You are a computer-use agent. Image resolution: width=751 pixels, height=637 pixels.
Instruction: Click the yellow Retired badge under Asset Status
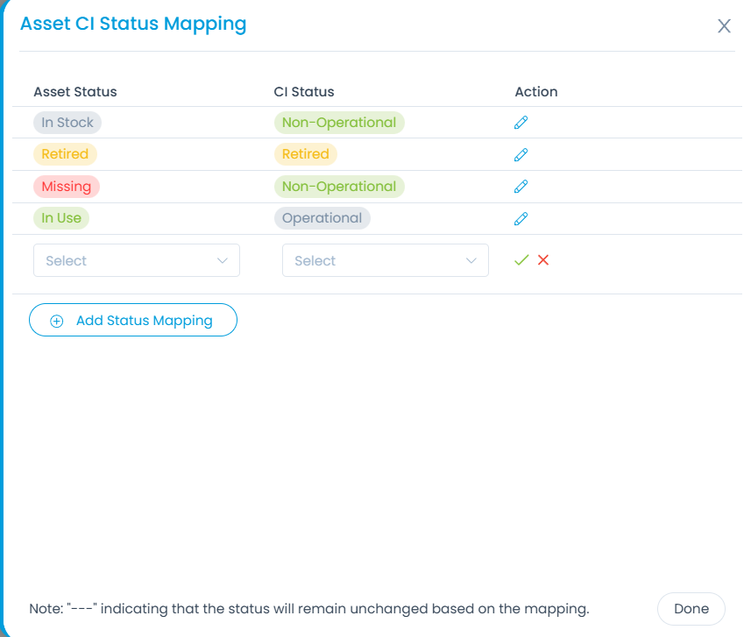(x=67, y=154)
